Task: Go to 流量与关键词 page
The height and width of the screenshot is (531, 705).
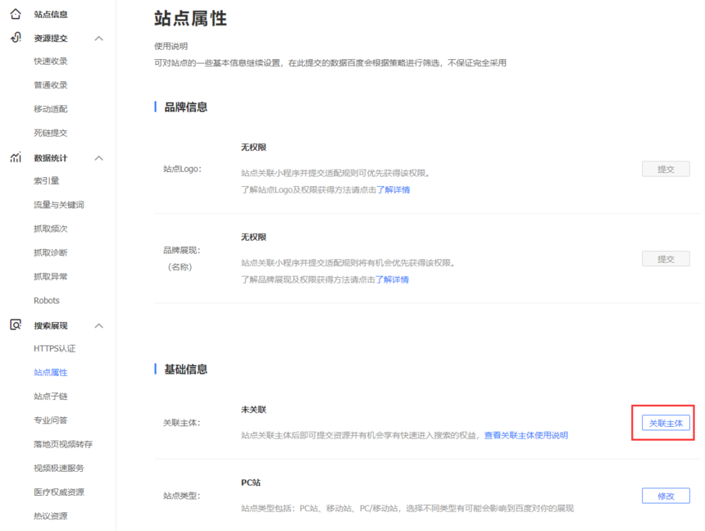Action: coord(59,205)
